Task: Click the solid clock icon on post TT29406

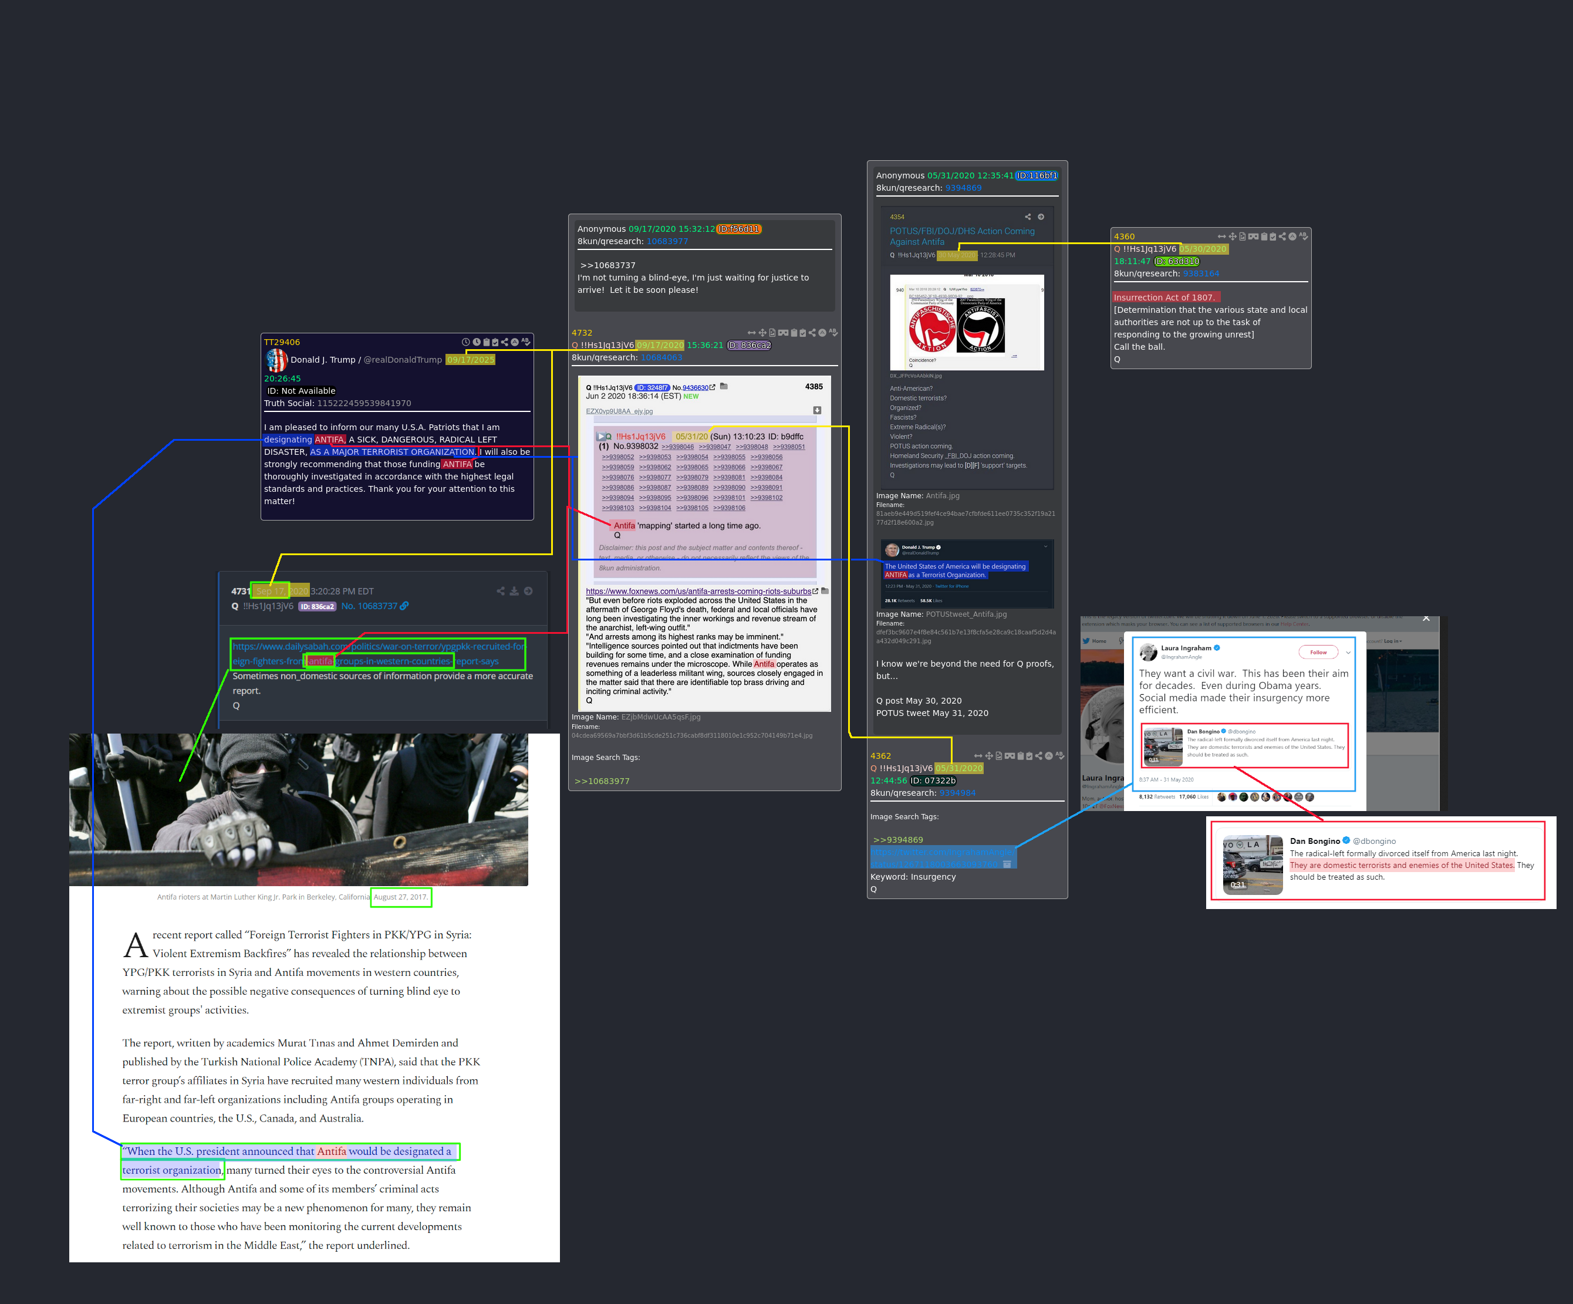Action: [x=477, y=342]
